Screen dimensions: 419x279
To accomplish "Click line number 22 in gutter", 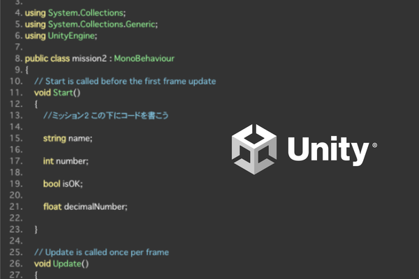I will tap(16, 218).
